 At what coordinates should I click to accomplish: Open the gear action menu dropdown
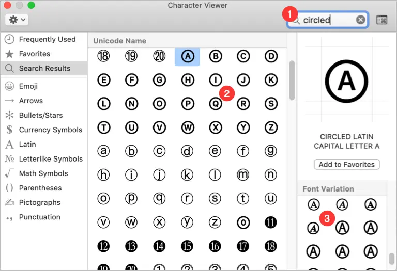tap(17, 20)
